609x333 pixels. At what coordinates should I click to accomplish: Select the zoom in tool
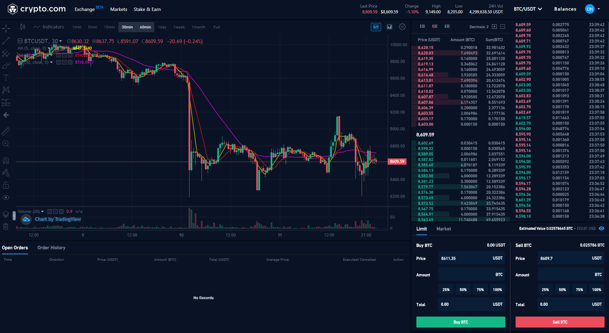tap(6, 144)
